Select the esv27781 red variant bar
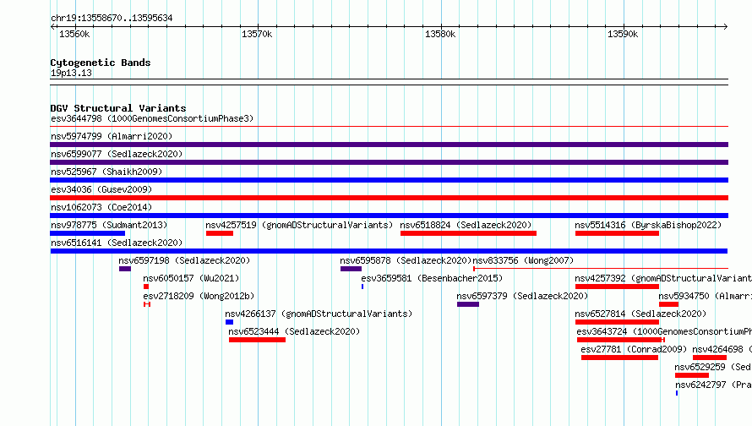 pos(619,358)
